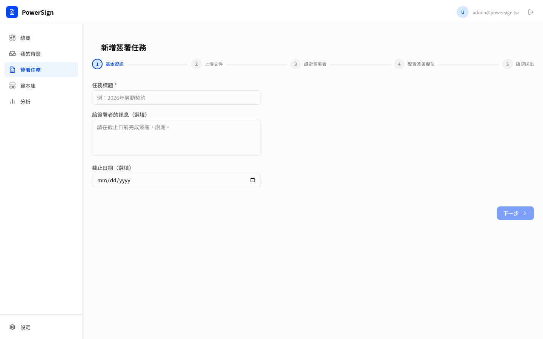Screen dimensions: 543x339
Task: Open 我的待簽 from the sidebar menu
Action: [x=31, y=53]
